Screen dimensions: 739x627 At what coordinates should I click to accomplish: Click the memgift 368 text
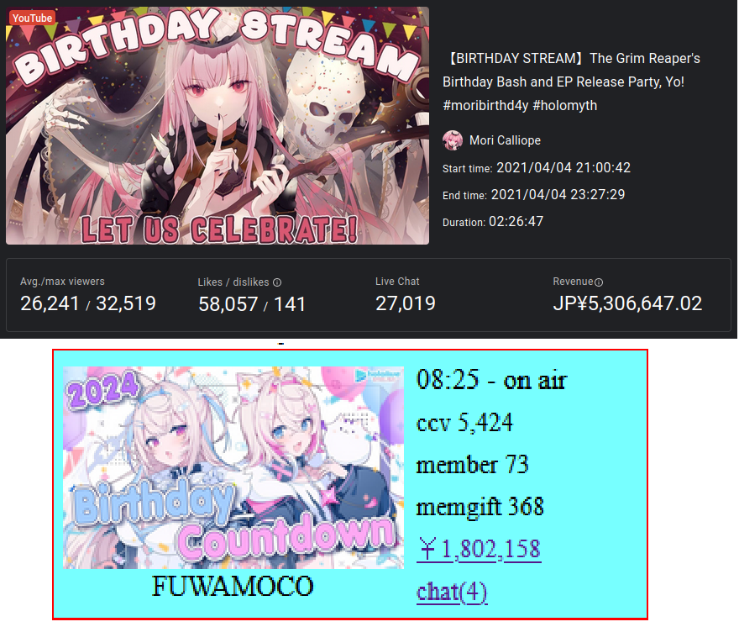point(480,507)
